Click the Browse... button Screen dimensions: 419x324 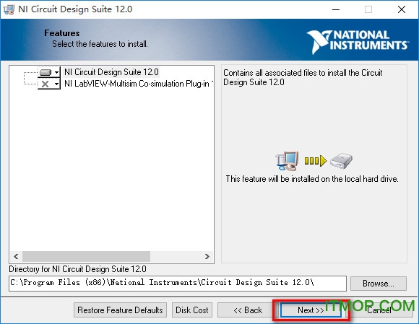(x=379, y=284)
